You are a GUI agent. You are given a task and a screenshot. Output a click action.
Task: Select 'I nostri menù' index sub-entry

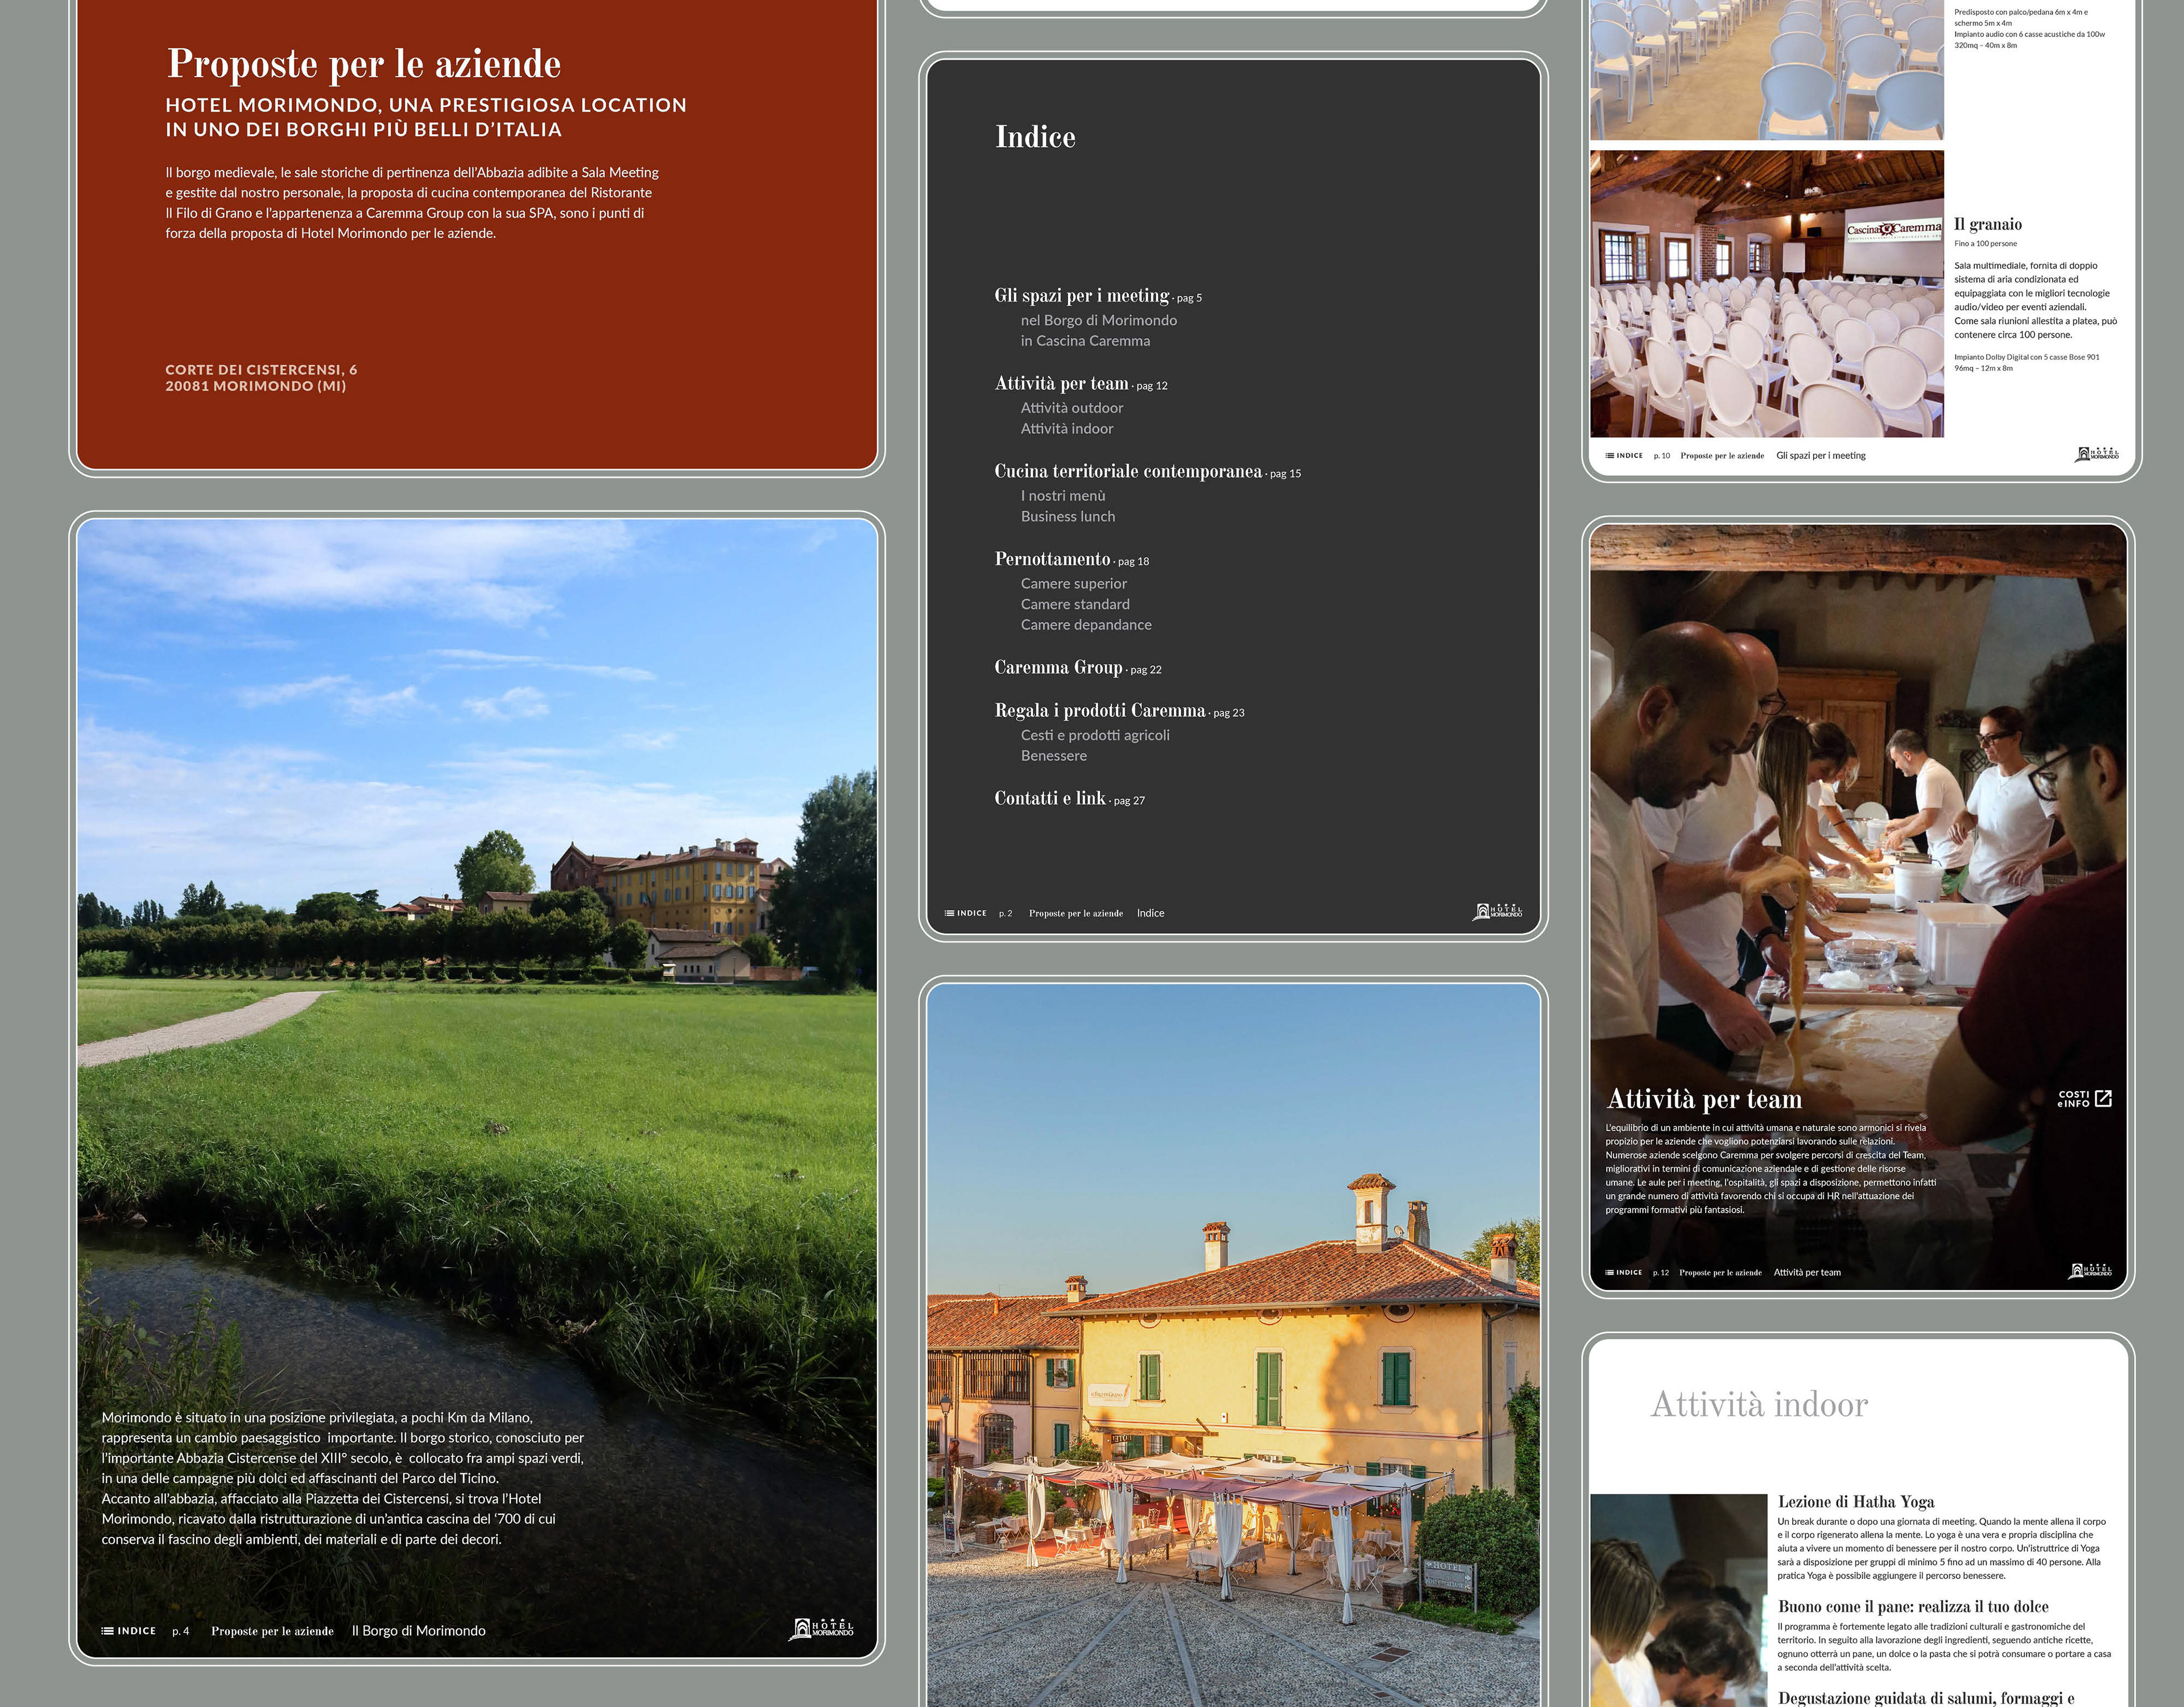(1062, 496)
